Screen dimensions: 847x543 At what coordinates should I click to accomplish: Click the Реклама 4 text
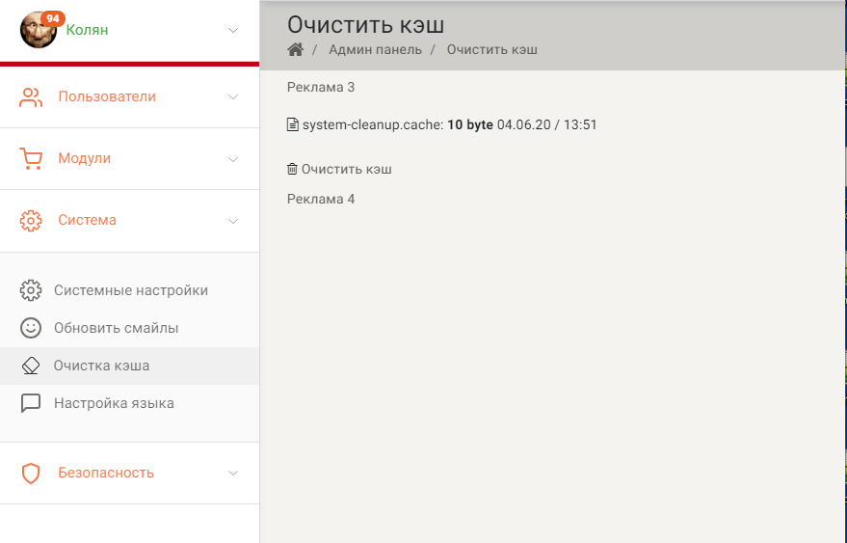tap(321, 199)
